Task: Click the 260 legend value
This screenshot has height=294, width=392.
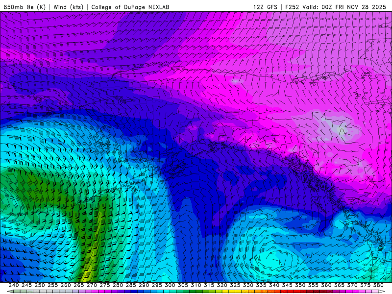Action: coord(66,285)
